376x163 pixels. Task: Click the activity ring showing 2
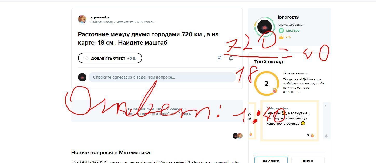[266, 84]
